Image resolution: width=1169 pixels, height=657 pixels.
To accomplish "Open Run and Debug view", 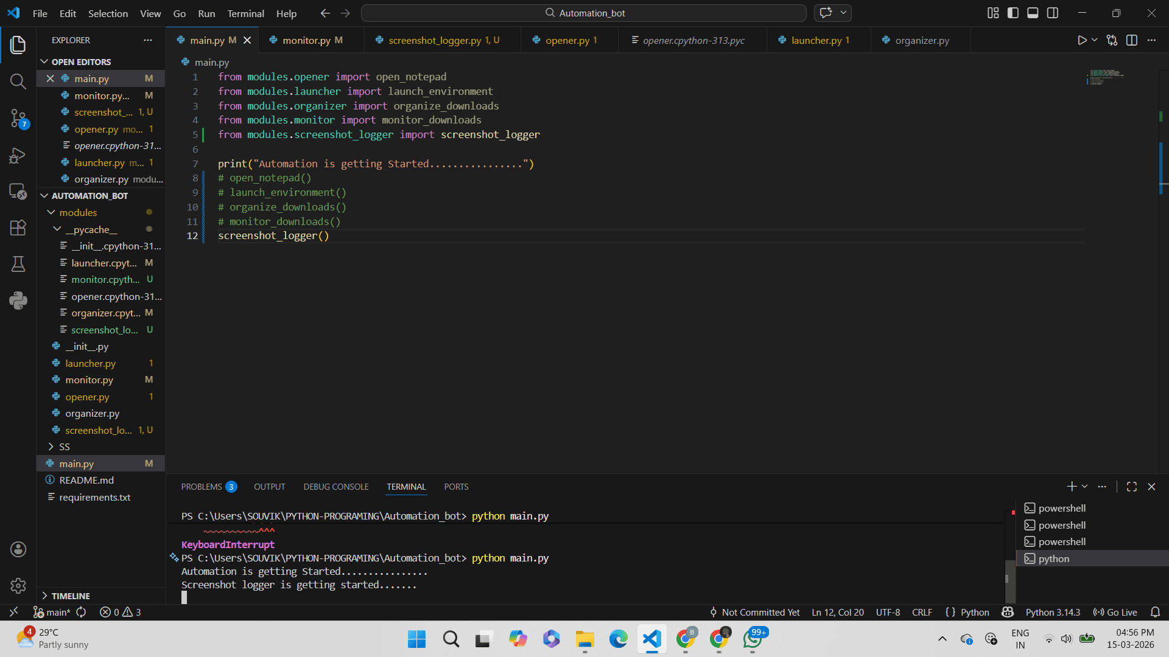I will click(18, 156).
